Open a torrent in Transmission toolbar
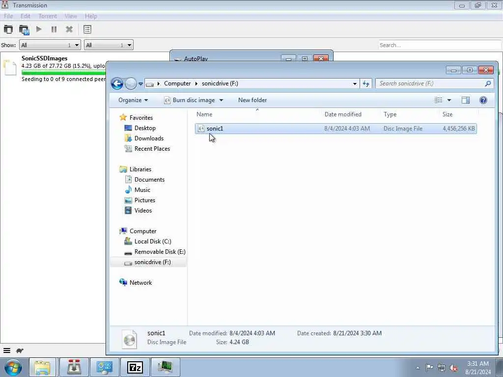 click(x=8, y=29)
